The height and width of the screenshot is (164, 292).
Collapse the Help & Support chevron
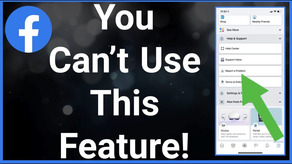coord(280,39)
